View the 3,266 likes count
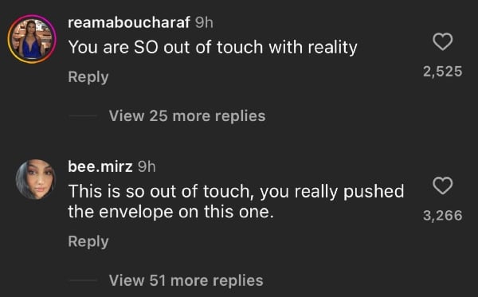 tap(443, 216)
